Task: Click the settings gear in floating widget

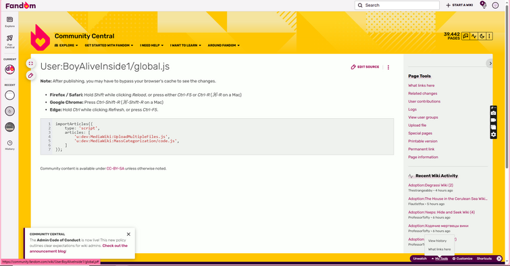Action: point(493,134)
